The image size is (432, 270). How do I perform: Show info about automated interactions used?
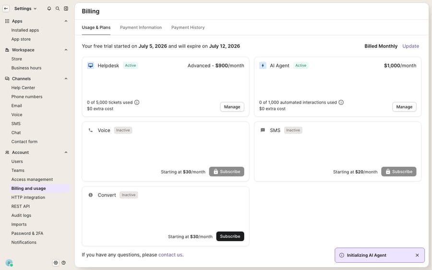point(341,102)
